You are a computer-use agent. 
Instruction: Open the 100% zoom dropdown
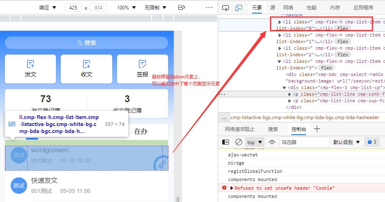[x=126, y=8]
